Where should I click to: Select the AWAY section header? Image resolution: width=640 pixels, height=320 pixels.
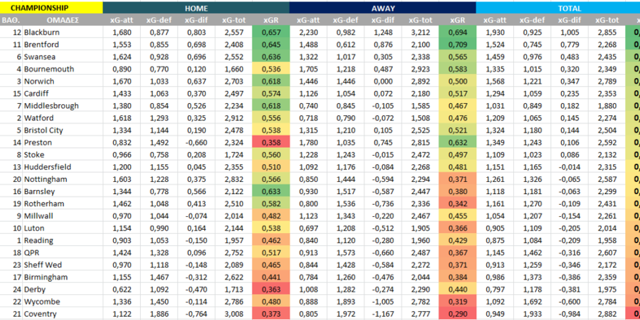(382, 8)
